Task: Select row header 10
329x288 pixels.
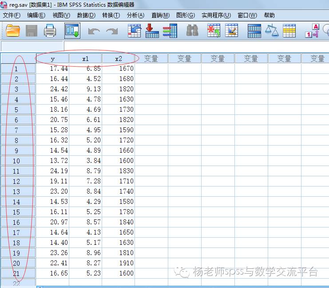Action: (18, 161)
